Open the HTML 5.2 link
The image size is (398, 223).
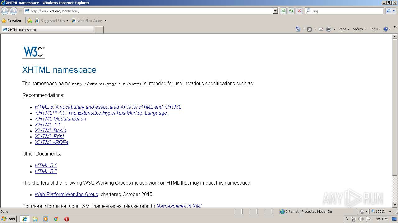click(46, 171)
